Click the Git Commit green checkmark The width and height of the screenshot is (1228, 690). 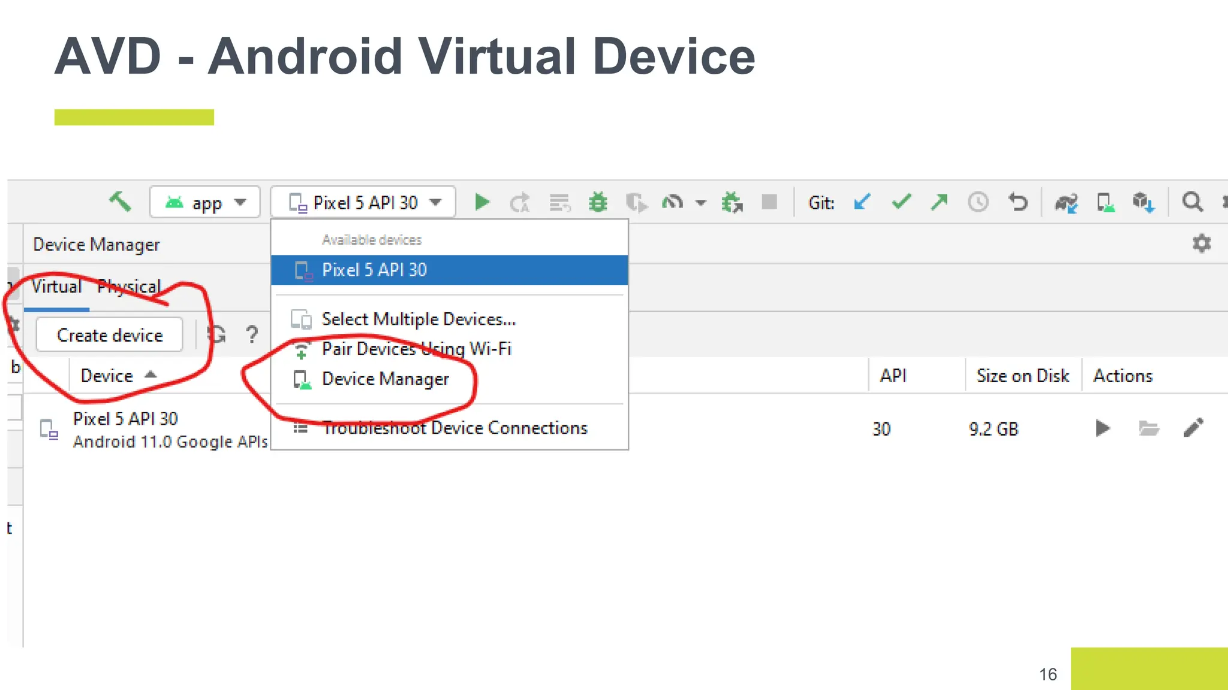point(901,202)
